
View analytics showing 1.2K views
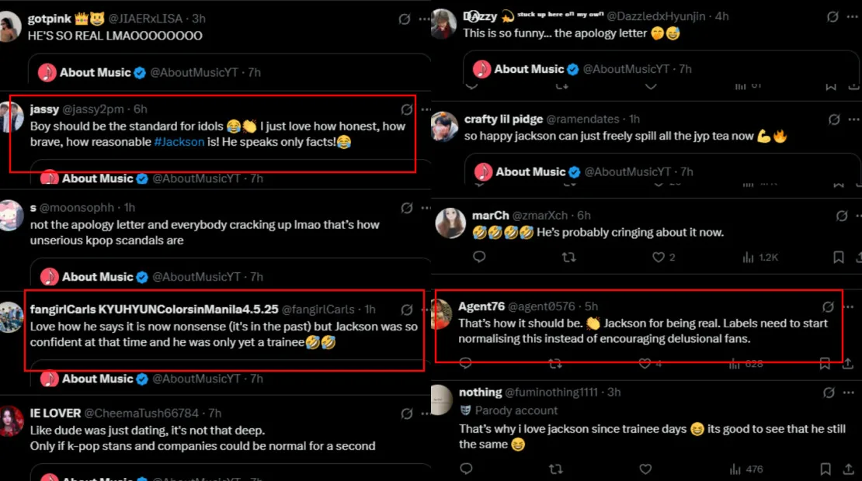pyautogui.click(x=749, y=257)
